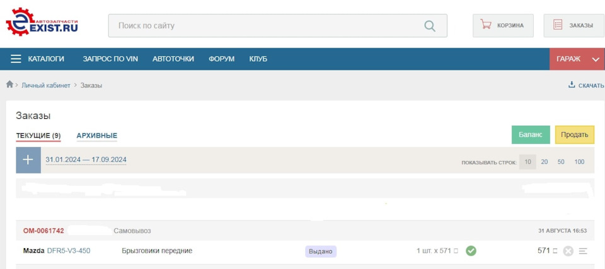Image resolution: width=605 pixels, height=269 pixels.
Task: Click the 31 Августа 16:53 timestamp
Action: (563, 231)
